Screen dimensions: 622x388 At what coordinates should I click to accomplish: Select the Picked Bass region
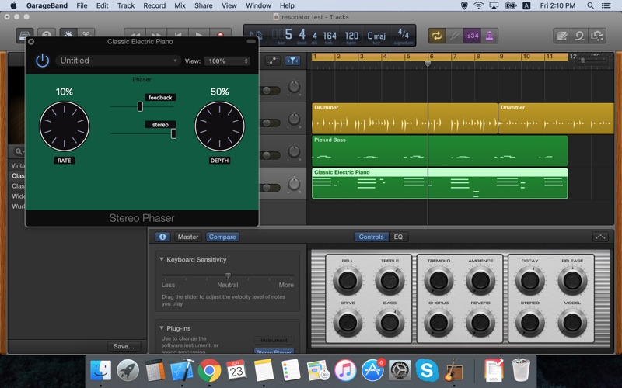439,151
